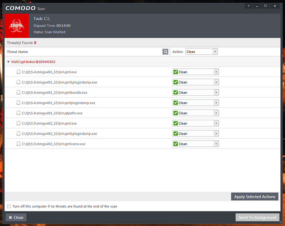Click the Close button at bottom left
The image size is (285, 226).
[16, 217]
